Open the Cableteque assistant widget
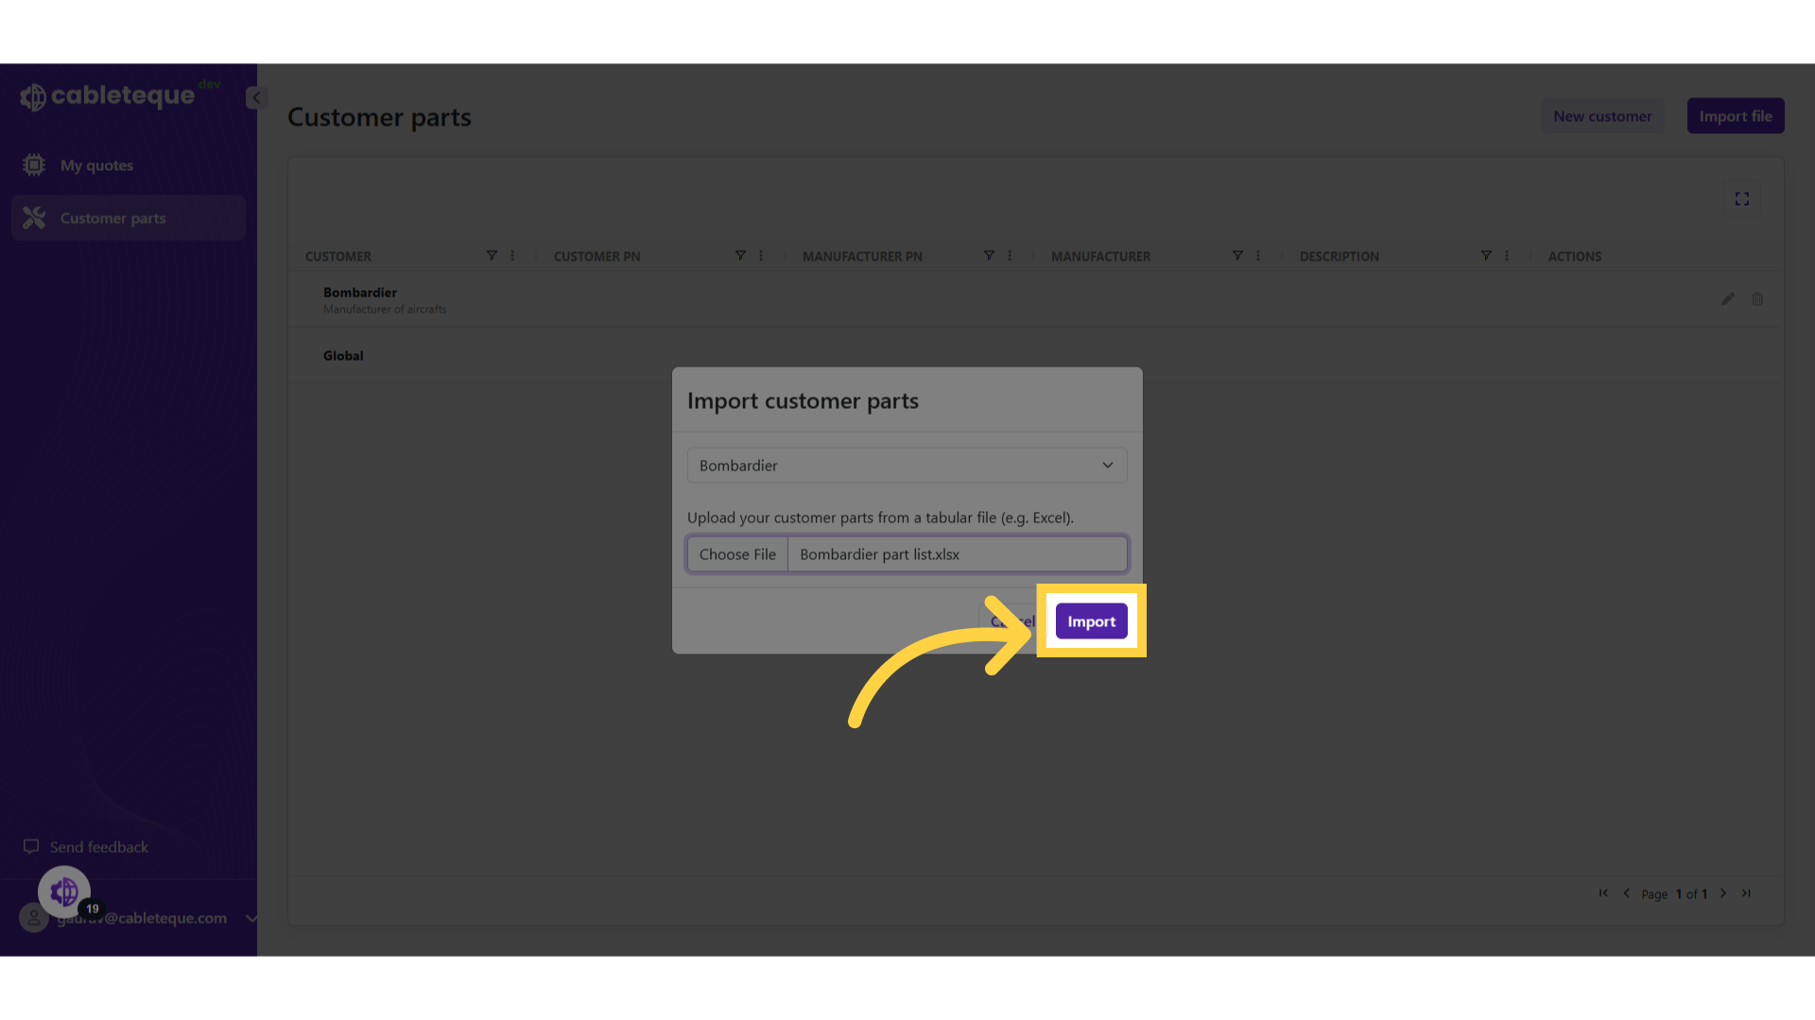Image resolution: width=1815 pixels, height=1020 pixels. coord(63,891)
